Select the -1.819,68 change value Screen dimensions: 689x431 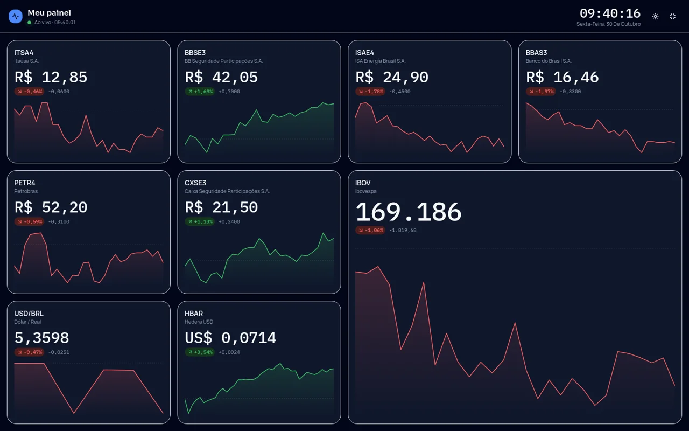[x=403, y=231]
